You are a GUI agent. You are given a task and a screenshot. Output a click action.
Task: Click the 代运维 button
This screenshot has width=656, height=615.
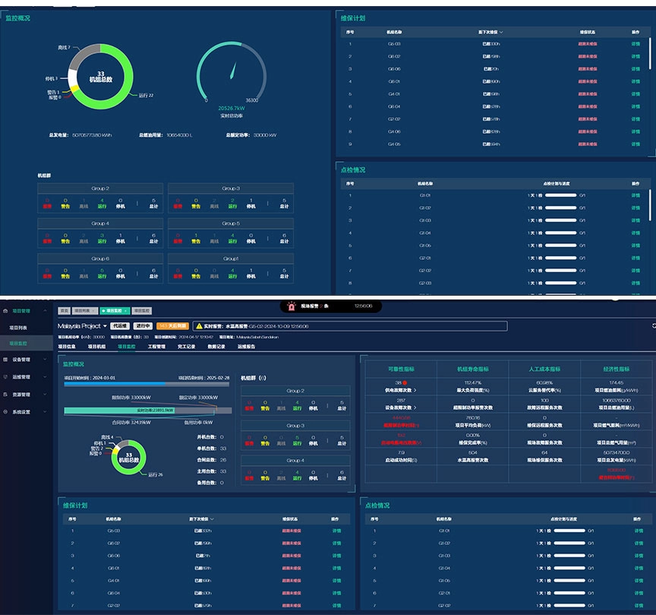(x=119, y=325)
